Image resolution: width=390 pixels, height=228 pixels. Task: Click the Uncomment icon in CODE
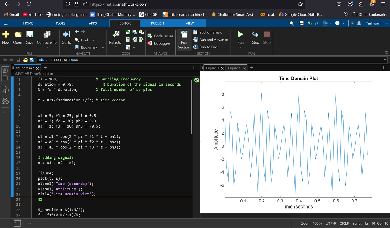coord(134,32)
